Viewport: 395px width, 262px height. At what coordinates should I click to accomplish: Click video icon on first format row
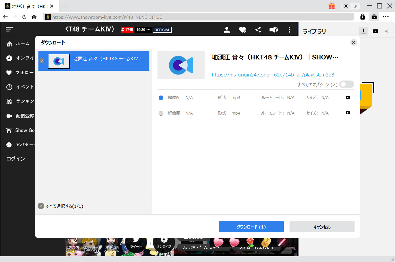point(348,97)
